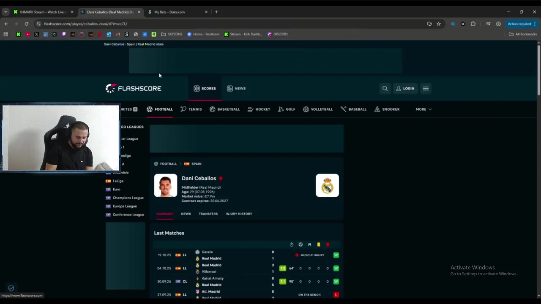This screenshot has width=541, height=304.
Task: Switch to the Summary tab
Action: 165,214
